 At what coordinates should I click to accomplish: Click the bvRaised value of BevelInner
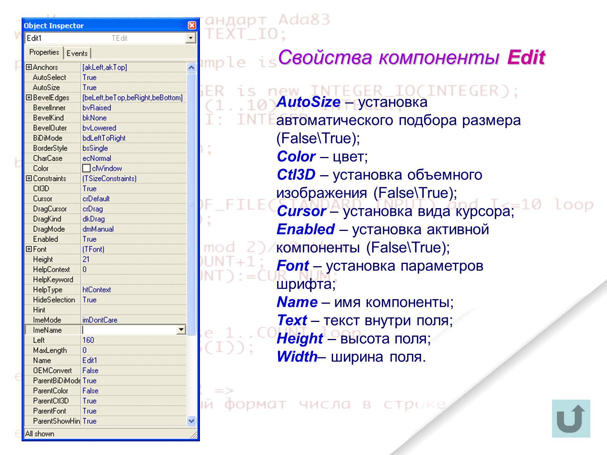point(97,108)
